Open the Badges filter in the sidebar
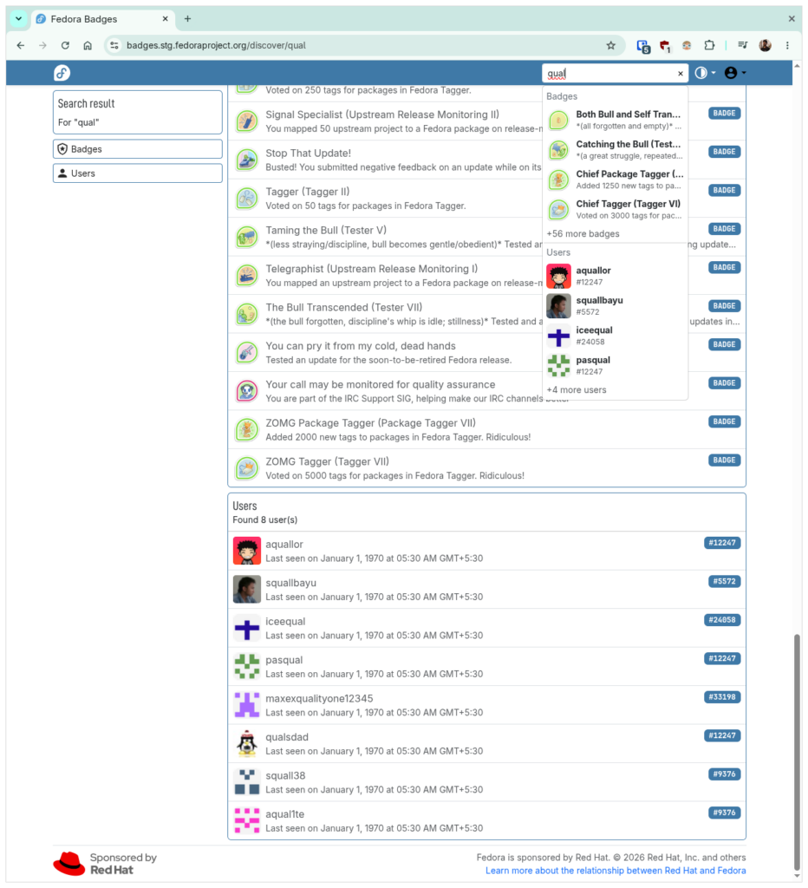This screenshot has width=808, height=888. [x=138, y=149]
